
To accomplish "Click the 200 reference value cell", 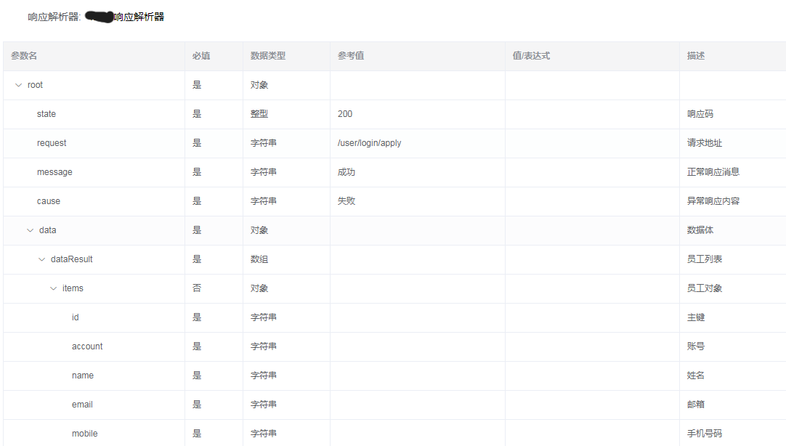I will pos(345,114).
